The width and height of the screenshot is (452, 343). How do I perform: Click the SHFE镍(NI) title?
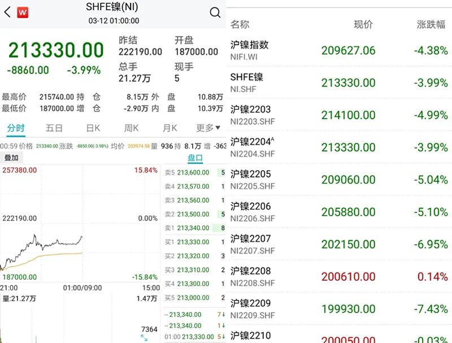pyautogui.click(x=112, y=7)
